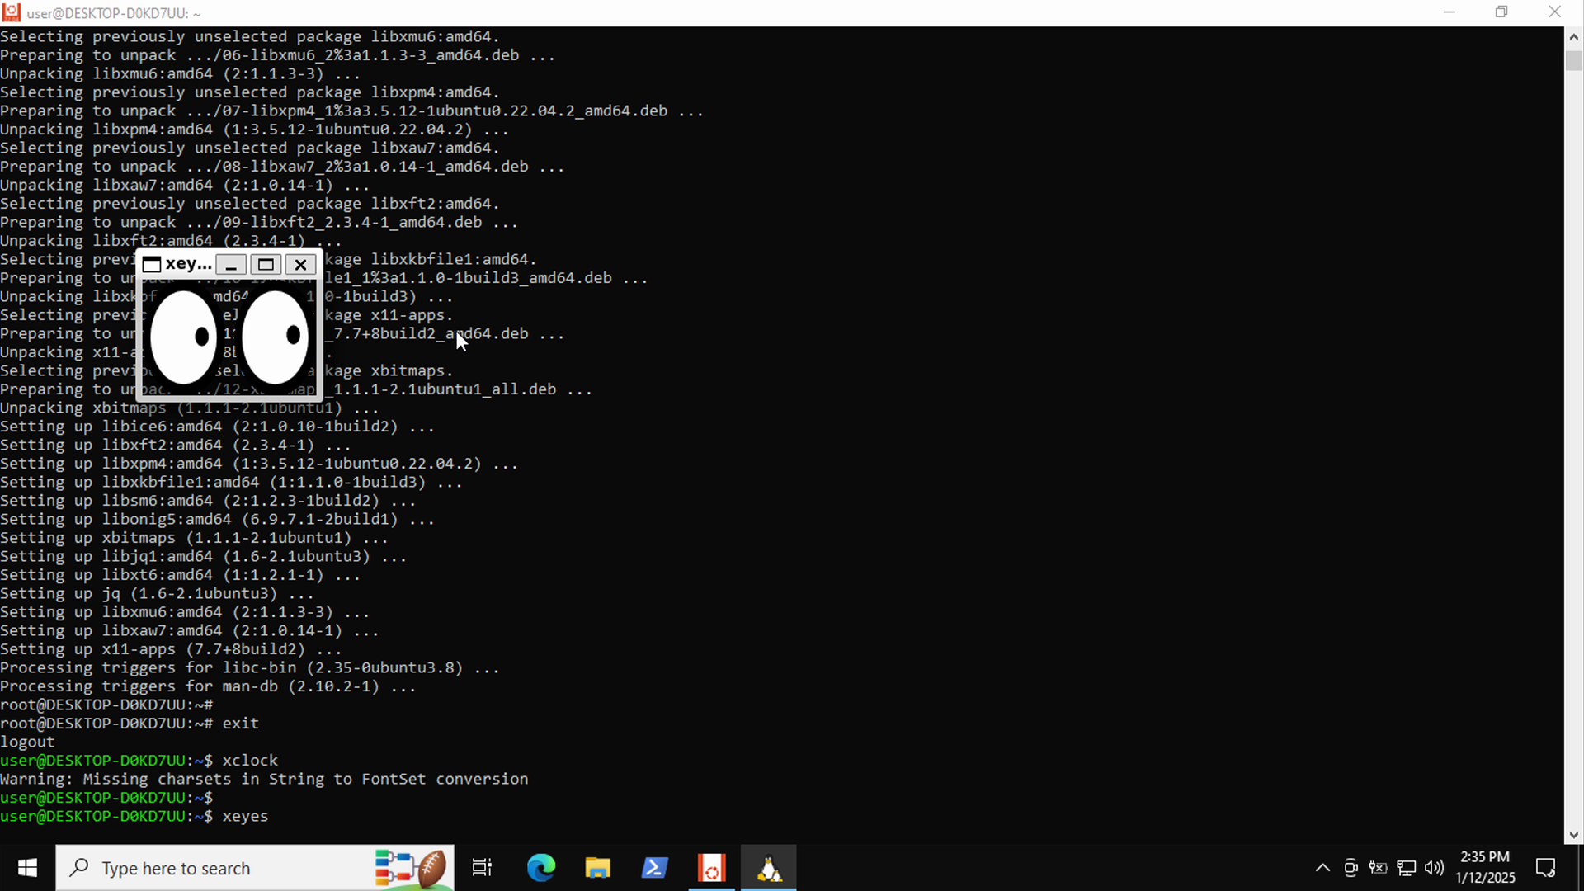Expand the hidden system tray icons chevron

point(1322,868)
